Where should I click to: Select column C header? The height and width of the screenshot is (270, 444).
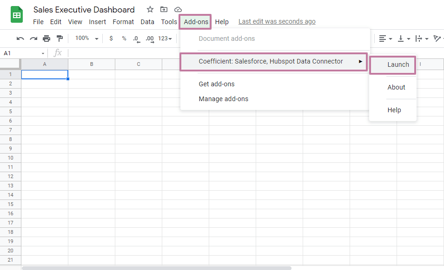[139, 64]
